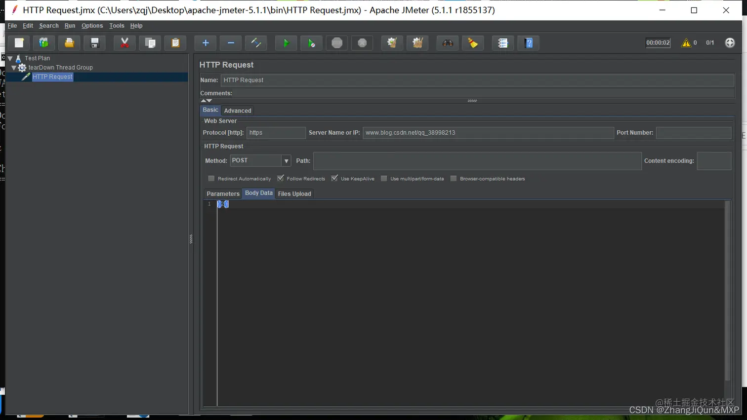Save the test plan with floppy icon
The width and height of the screenshot is (747, 420).
[95, 43]
